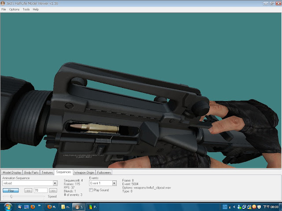Open the Tools menu
Image resolution: width=282 pixels, height=211 pixels.
pos(26,9)
